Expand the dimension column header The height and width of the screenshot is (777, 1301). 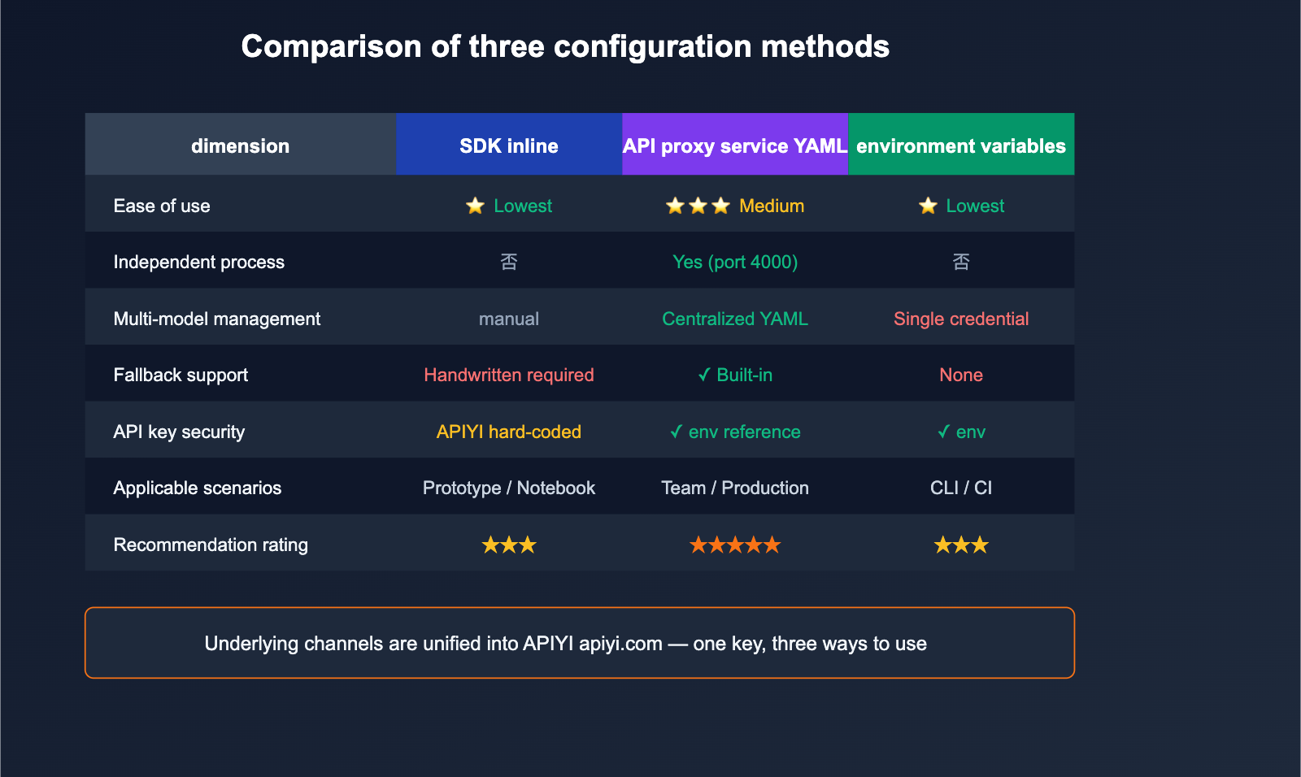pos(240,145)
